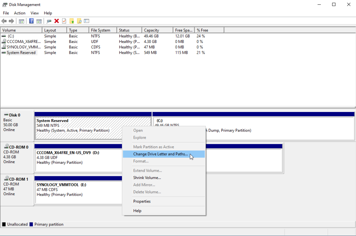
Task: Click the folder with magnifier icon
Action: 79,21
